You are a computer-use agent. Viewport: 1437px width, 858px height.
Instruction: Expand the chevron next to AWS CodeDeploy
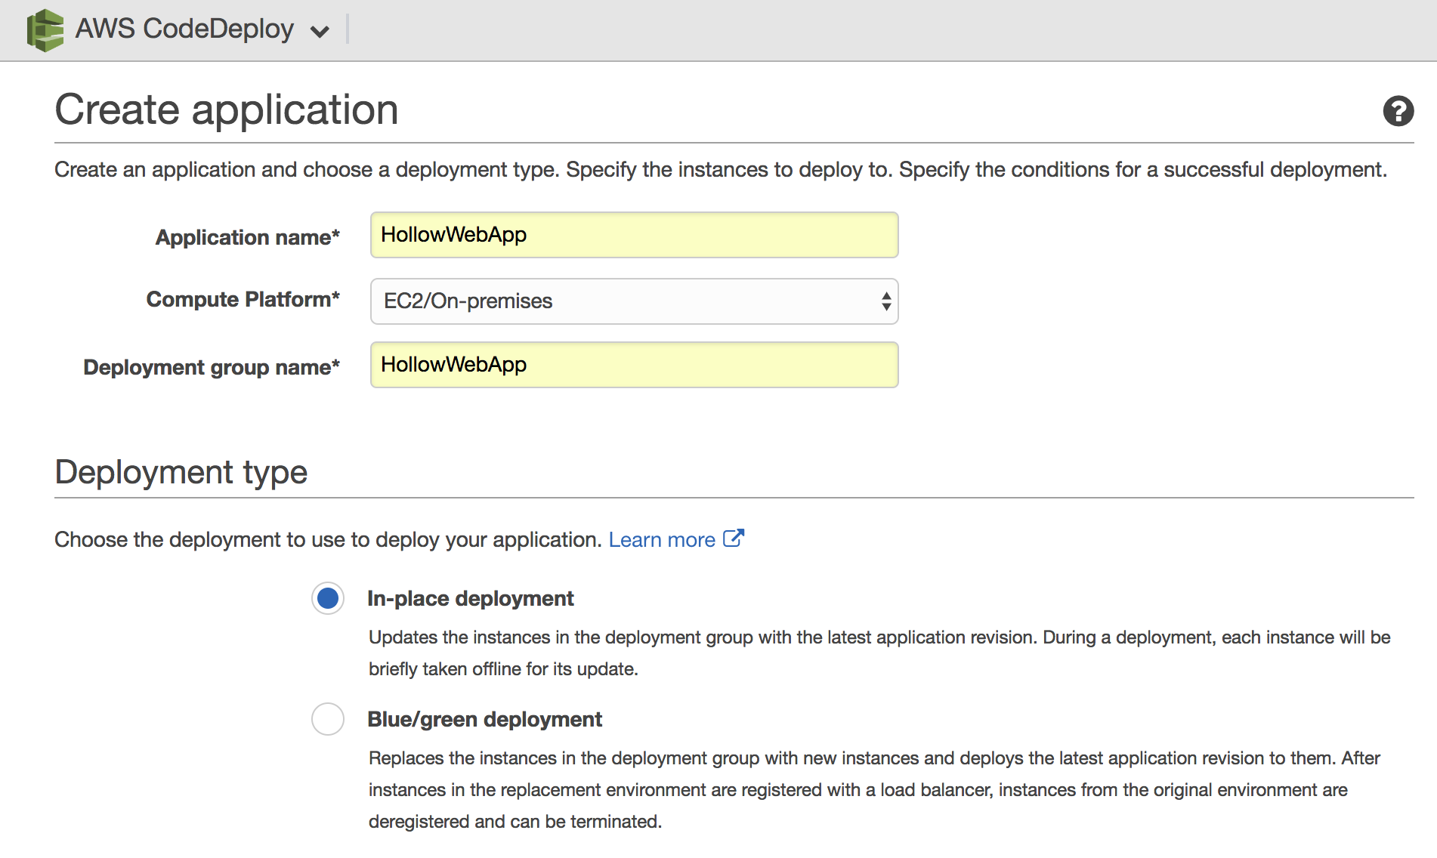(x=320, y=32)
